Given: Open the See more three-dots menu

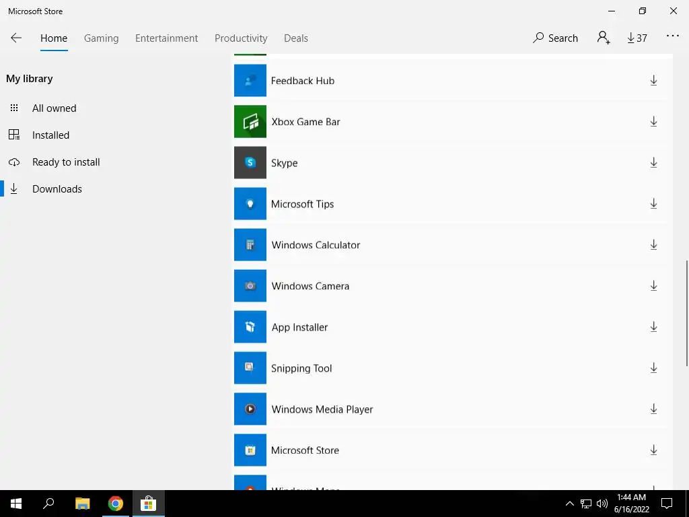Looking at the screenshot, I should pos(672,36).
